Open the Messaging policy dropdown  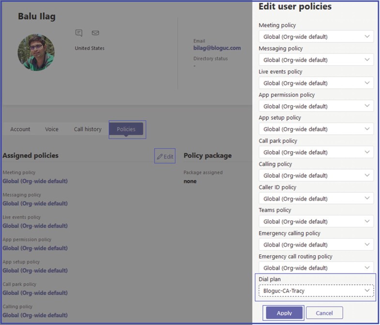[x=316, y=60]
